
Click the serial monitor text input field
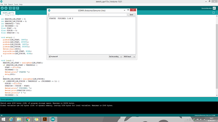tap(88, 15)
